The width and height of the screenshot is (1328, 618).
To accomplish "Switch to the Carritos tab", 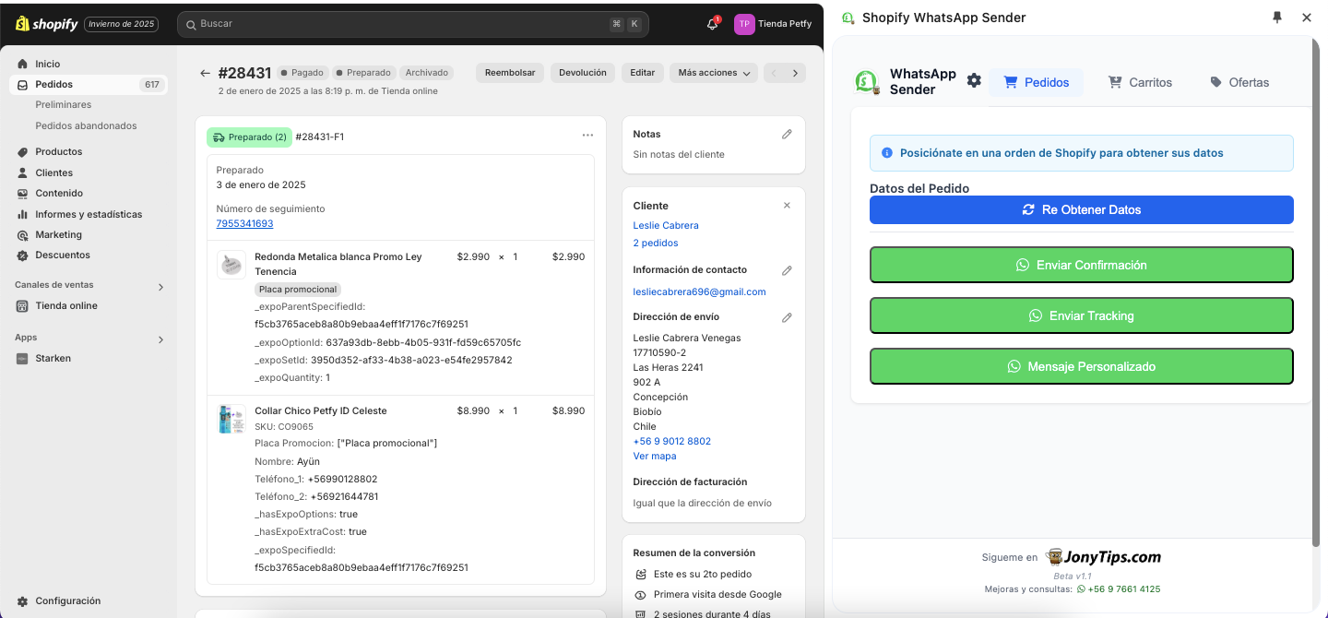I will point(1140,82).
